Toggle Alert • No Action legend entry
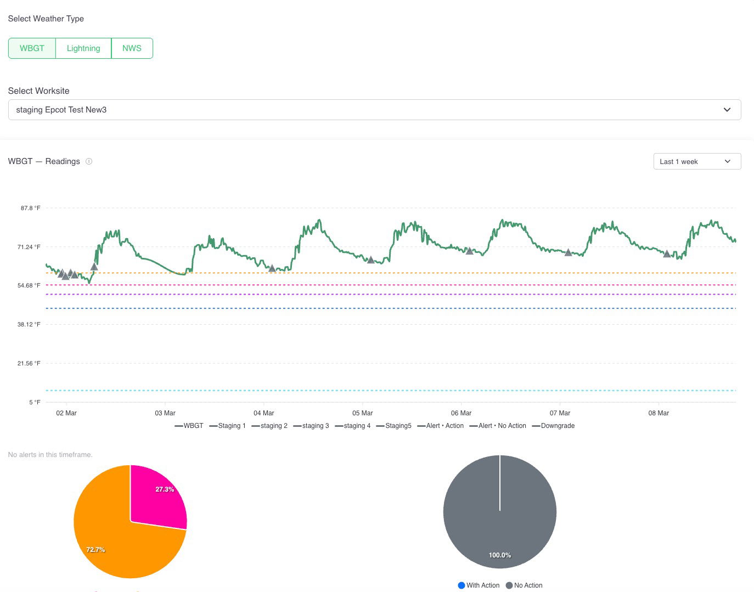 click(x=498, y=426)
